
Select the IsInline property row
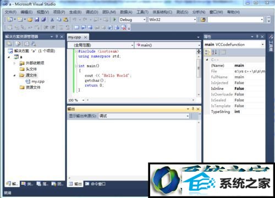238,88
